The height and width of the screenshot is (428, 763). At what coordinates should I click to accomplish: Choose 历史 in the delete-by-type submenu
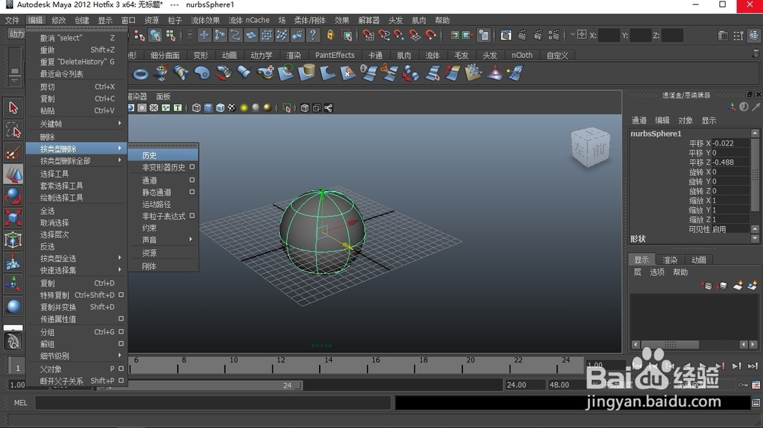point(163,155)
